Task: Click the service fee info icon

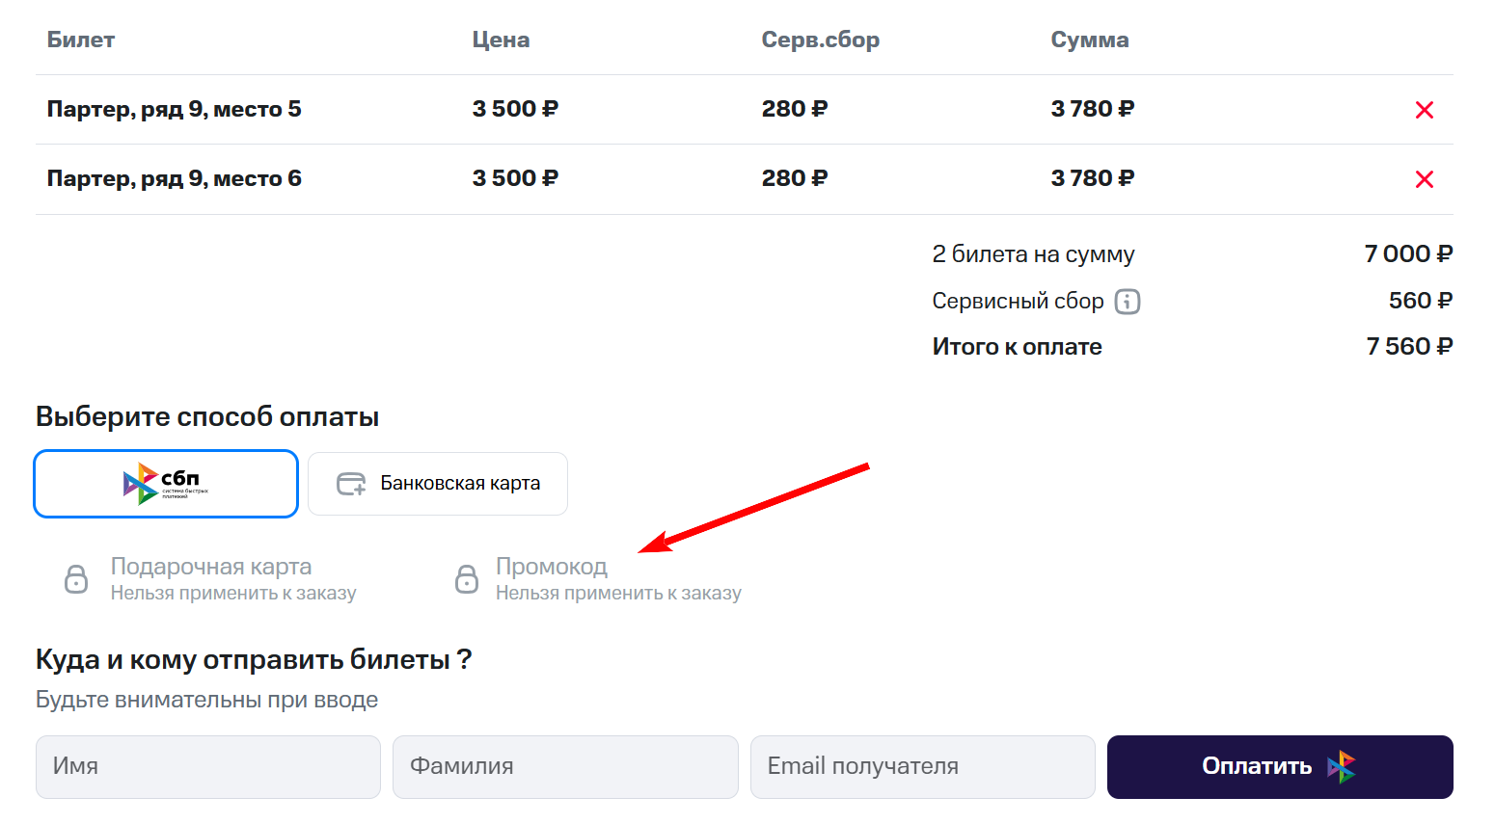Action: (1128, 302)
